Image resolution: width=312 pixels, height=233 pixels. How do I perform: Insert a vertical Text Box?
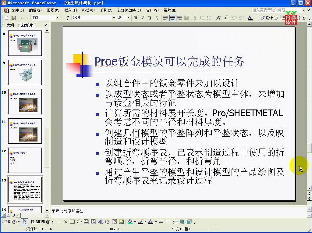click(x=93, y=222)
